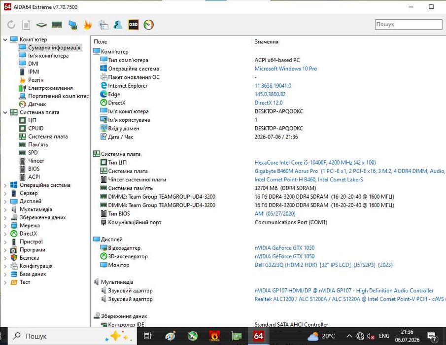Image resolution: width=446 pixels, height=345 pixels.
Task: Open Портативний комп'ютер tree item
Action: [x=58, y=96]
